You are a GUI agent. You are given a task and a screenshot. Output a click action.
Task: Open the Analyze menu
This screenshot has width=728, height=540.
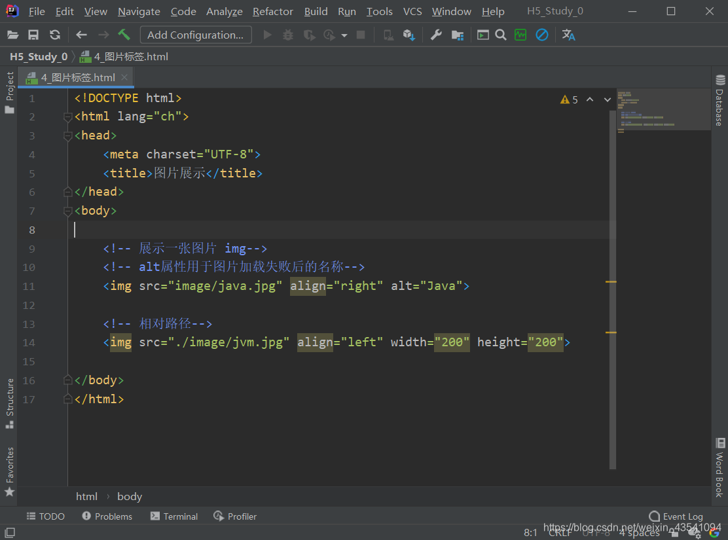click(225, 11)
